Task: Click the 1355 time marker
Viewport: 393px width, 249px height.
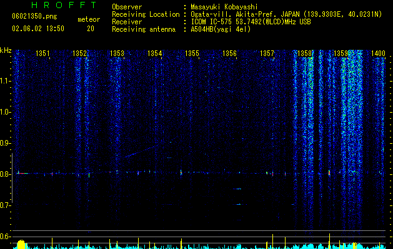Action: point(192,54)
